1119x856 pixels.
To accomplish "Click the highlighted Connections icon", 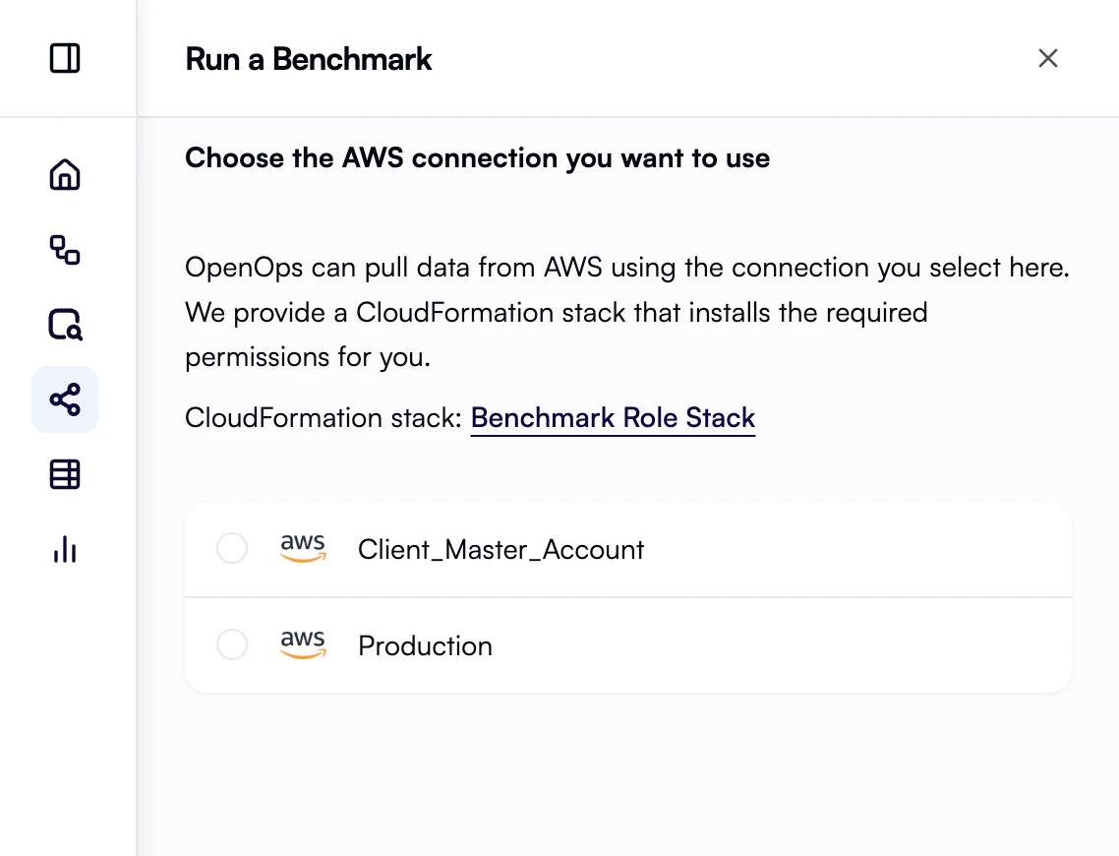I will (x=65, y=399).
